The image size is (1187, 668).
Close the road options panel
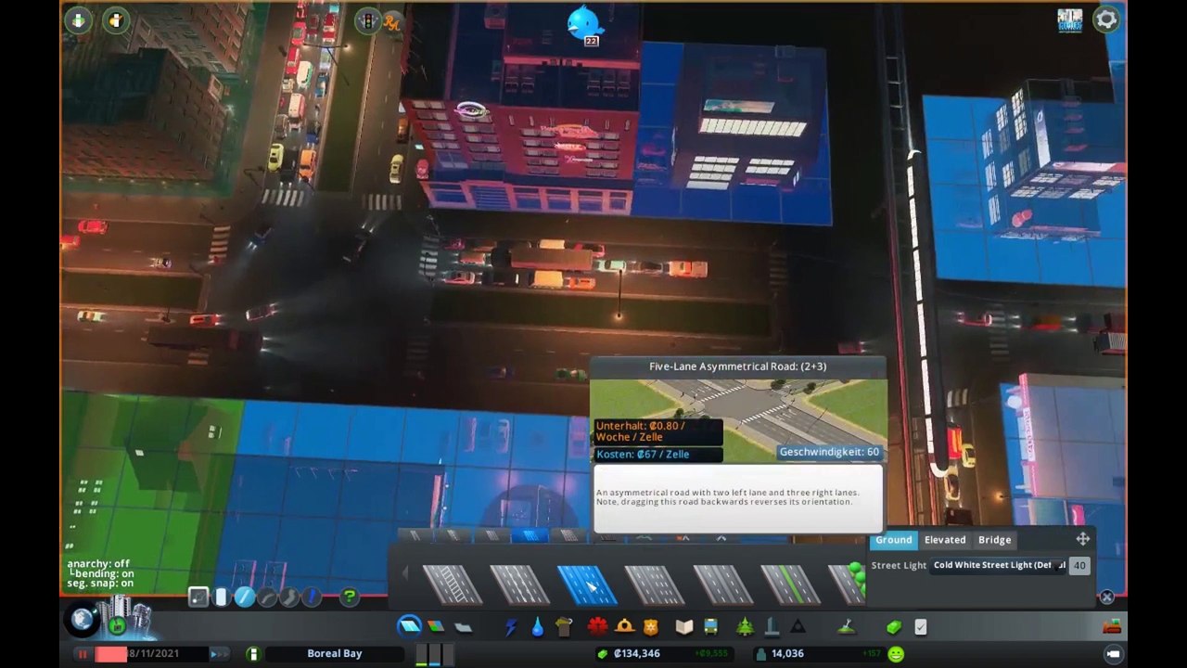1107,597
